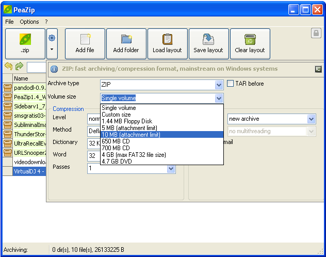
Task: Click the Compression group label
Action: click(x=68, y=109)
